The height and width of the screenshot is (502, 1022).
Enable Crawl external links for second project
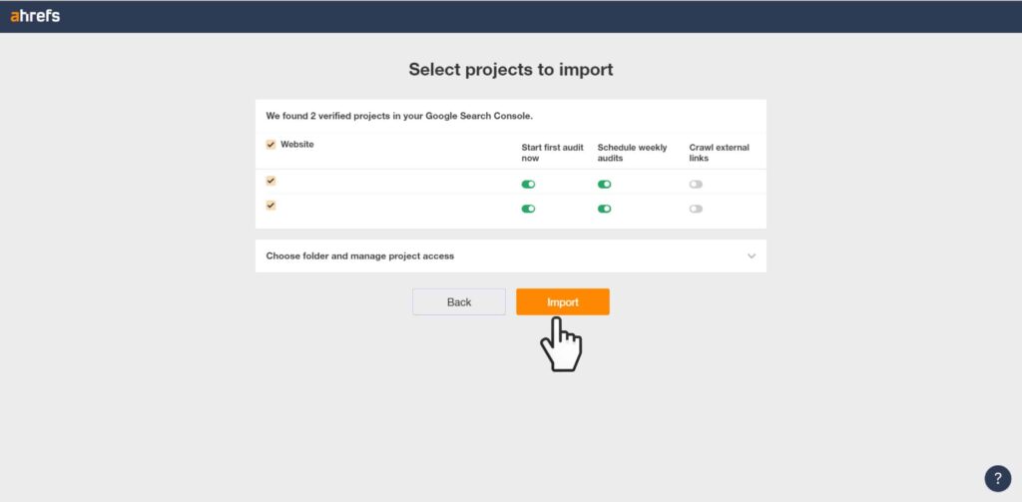click(x=696, y=209)
